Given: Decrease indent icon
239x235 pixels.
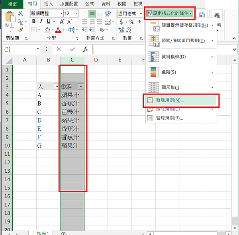Looking at the screenshot, I should point(84,30).
